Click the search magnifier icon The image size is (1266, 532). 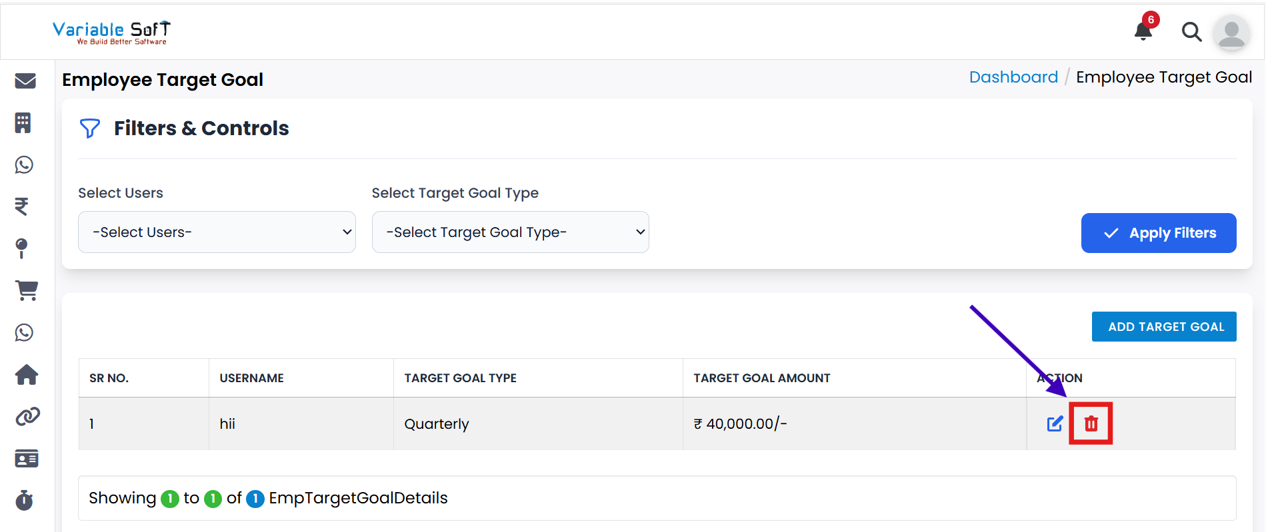pos(1191,31)
